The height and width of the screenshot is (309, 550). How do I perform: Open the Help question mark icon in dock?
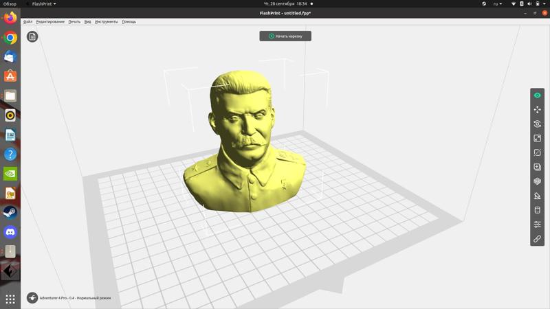click(10, 154)
